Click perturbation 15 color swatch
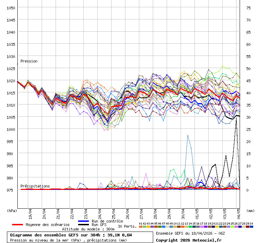Viewport: 257px width, 243px height. coord(194,227)
